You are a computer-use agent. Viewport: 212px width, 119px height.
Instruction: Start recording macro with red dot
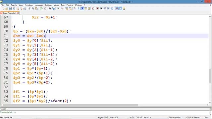tap(97, 9)
